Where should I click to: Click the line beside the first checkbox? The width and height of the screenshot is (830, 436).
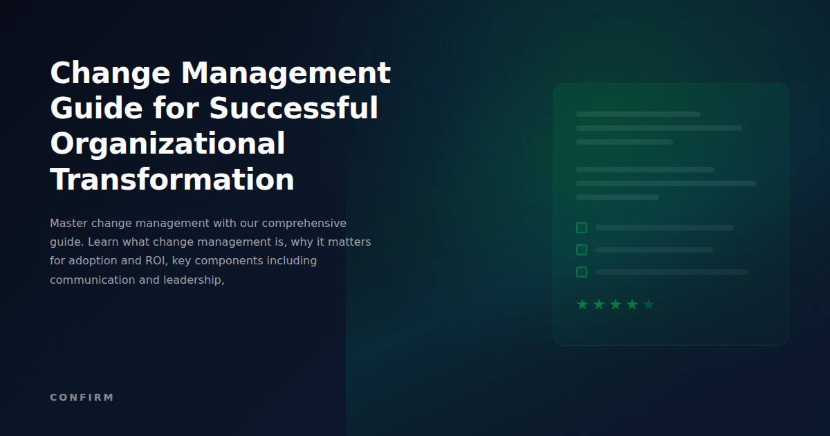(x=664, y=227)
